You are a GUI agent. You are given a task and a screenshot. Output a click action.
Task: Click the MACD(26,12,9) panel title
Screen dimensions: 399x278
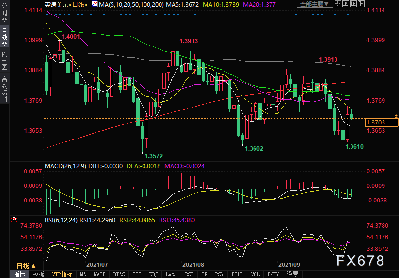pyautogui.click(x=65, y=166)
